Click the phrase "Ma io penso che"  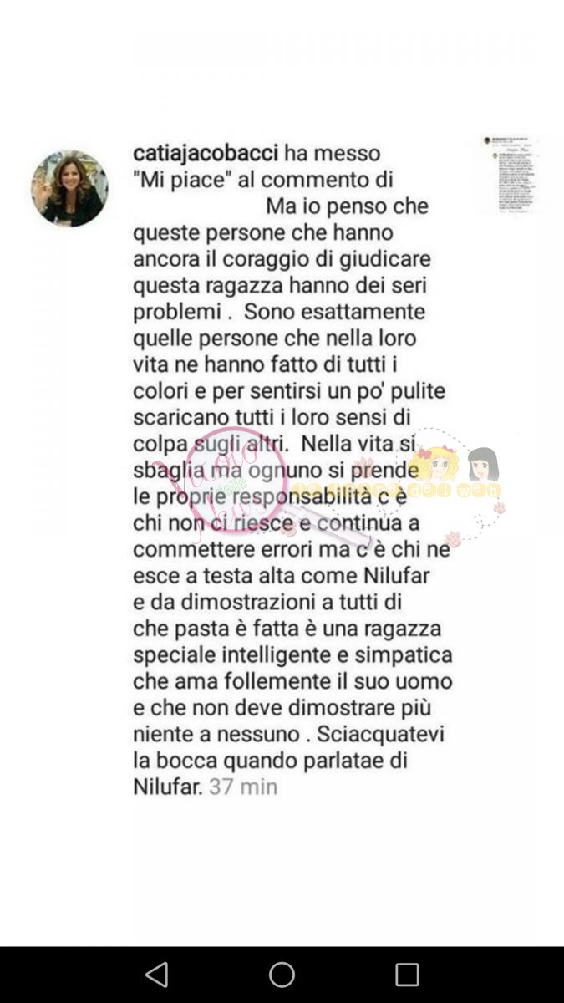pyautogui.click(x=347, y=206)
